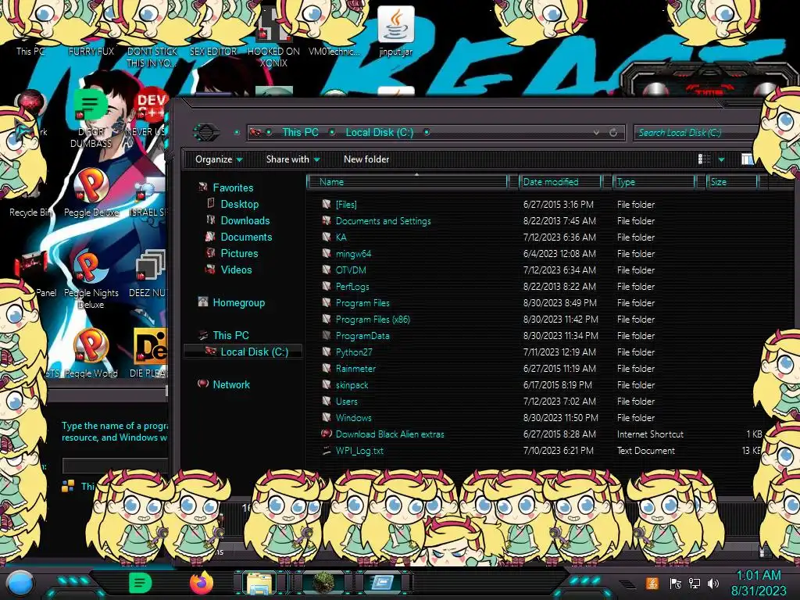Viewport: 800px width, 600px height.
Task: Open the Organize dropdown menu
Action: tap(219, 159)
